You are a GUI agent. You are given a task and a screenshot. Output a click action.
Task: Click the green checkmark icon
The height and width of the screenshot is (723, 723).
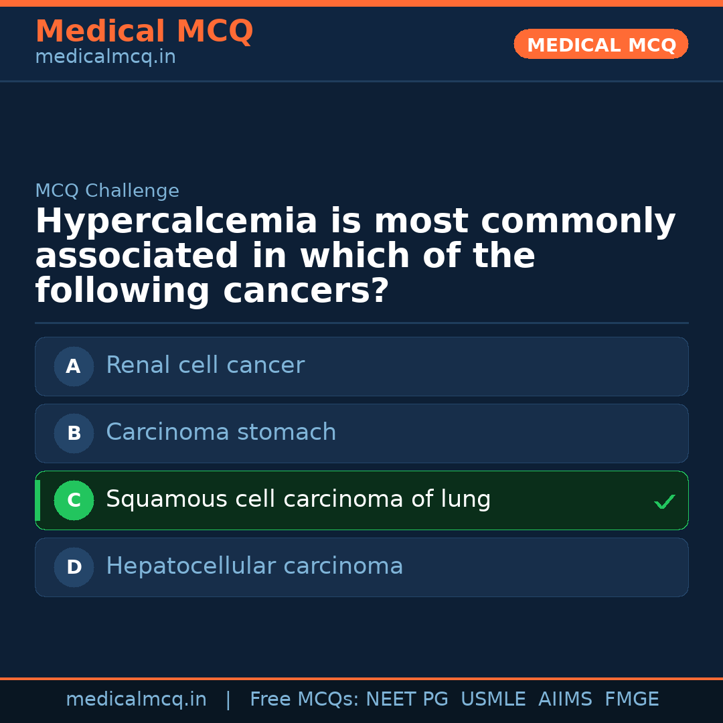(x=664, y=501)
